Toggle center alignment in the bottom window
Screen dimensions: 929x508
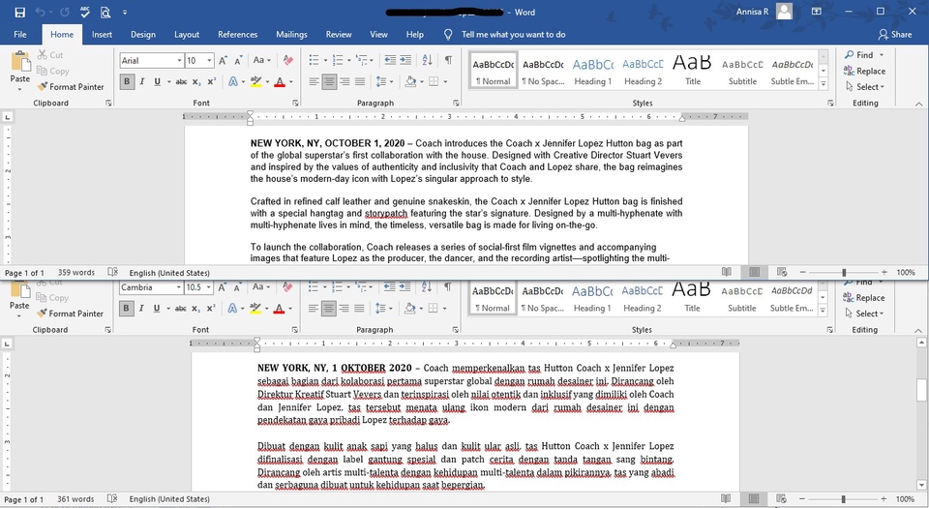point(329,309)
